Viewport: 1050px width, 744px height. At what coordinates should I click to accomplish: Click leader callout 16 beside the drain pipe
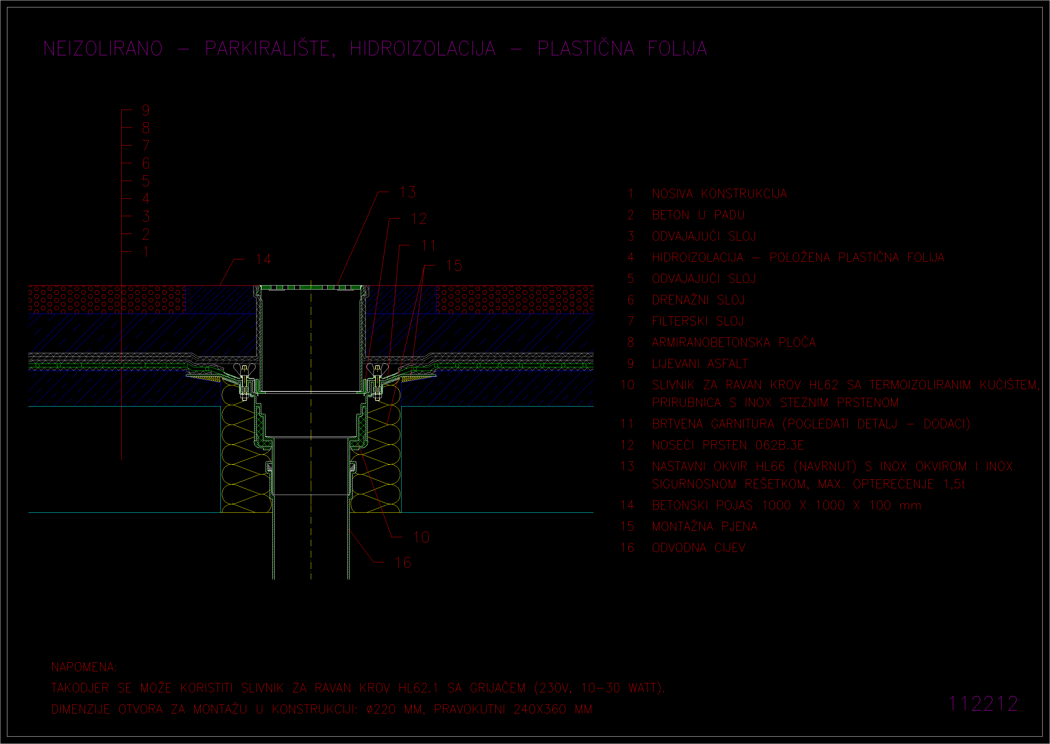pyautogui.click(x=403, y=563)
